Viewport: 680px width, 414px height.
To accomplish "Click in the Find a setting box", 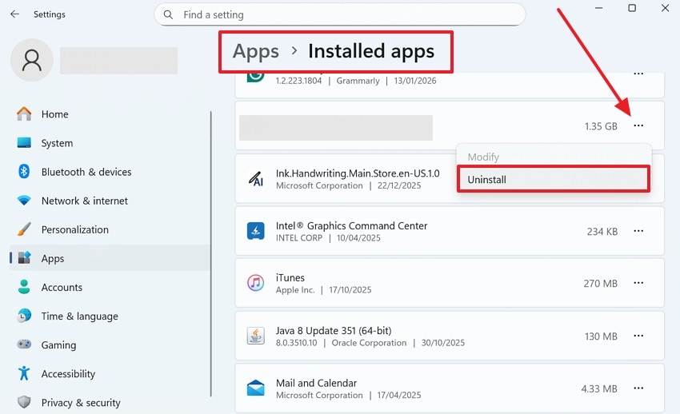I will 340,14.
